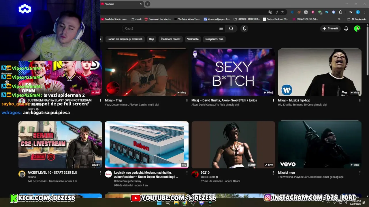Open the Mixaj – Trap thumbnail
This screenshot has height=207, width=369.
point(147,72)
